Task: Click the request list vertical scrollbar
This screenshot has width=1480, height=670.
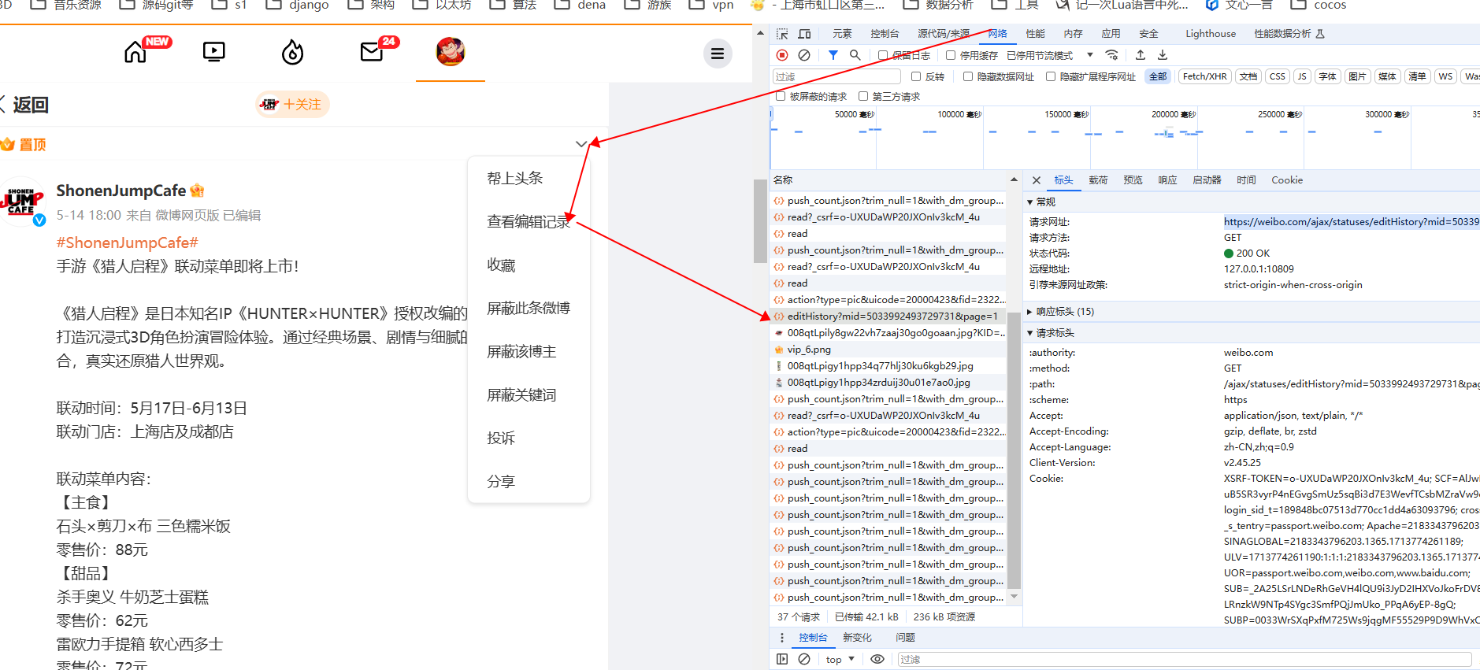Action: (1014, 449)
